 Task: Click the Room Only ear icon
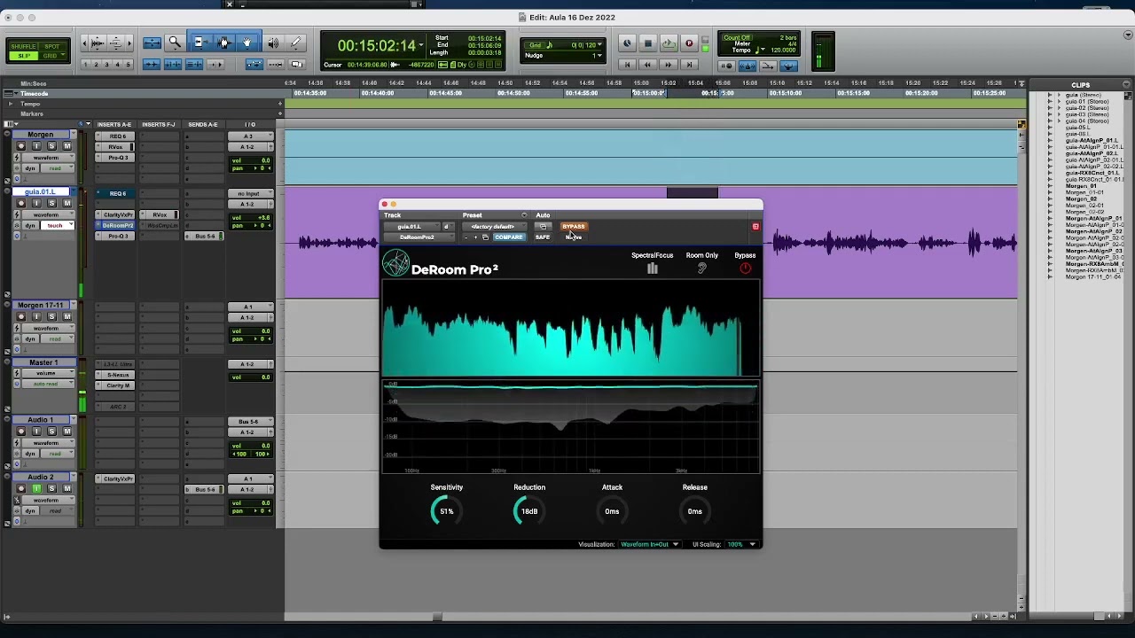pos(701,269)
